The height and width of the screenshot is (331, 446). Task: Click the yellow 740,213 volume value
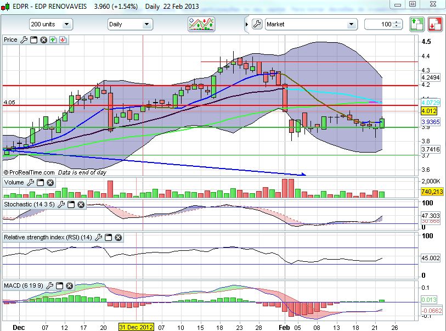pyautogui.click(x=432, y=192)
